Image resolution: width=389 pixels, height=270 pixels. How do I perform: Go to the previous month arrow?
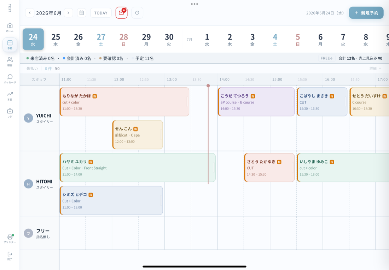point(29,13)
